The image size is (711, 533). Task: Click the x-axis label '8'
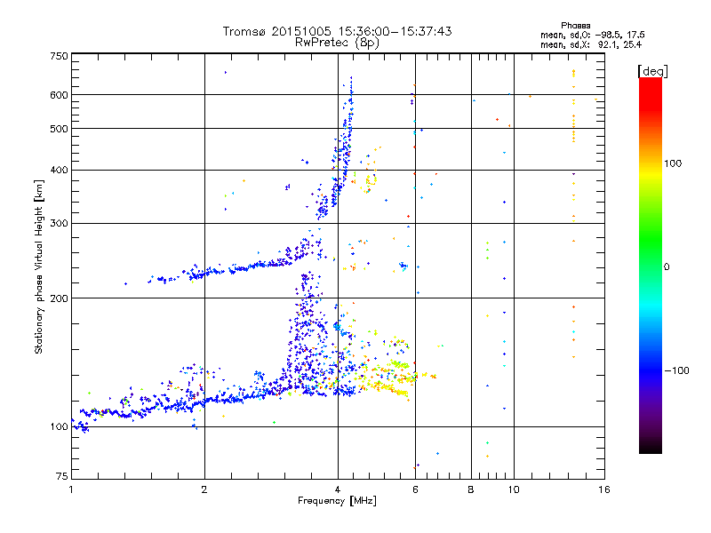(x=471, y=489)
